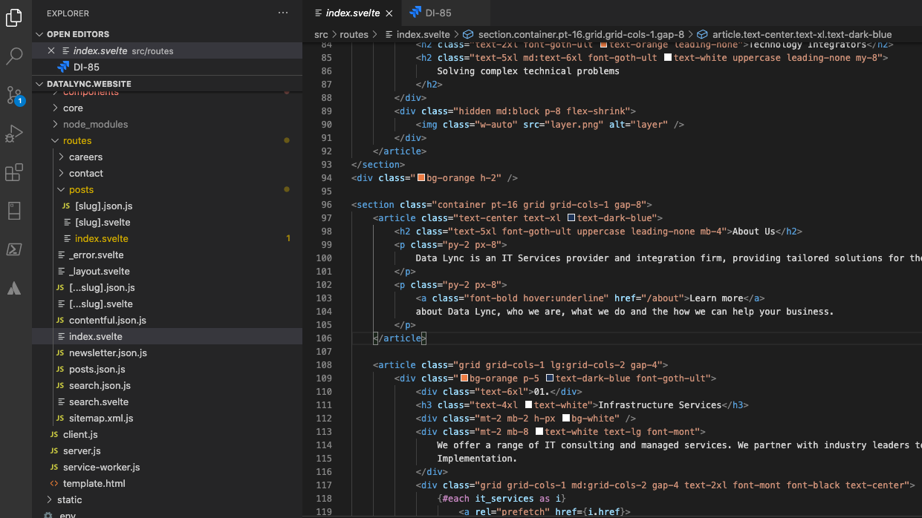Open Source Control view with badge
This screenshot has width=922, height=518.
coord(14,95)
